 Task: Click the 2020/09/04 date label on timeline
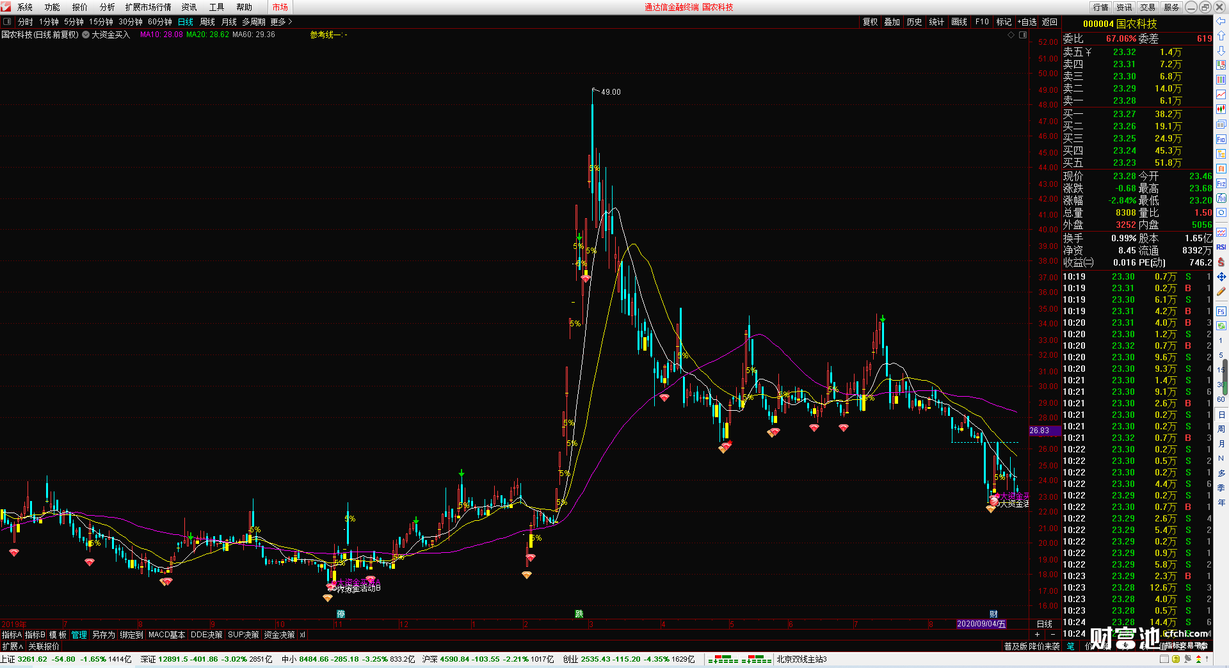click(x=981, y=624)
